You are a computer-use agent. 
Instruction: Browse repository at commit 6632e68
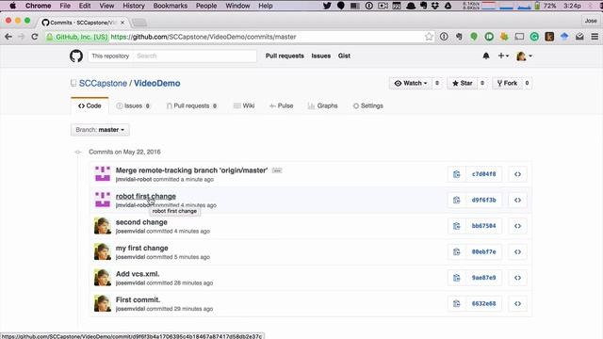point(517,303)
